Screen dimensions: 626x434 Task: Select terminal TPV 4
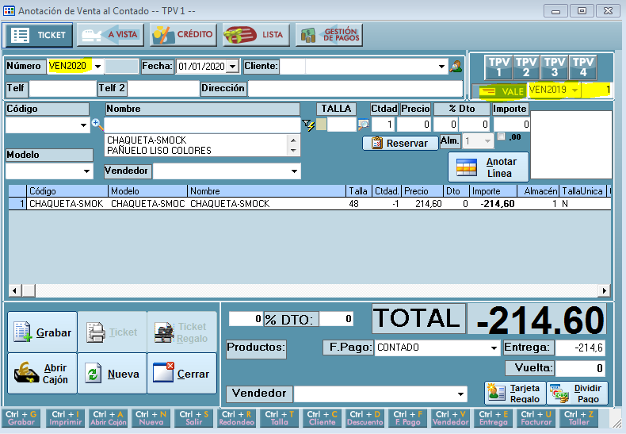(582, 67)
